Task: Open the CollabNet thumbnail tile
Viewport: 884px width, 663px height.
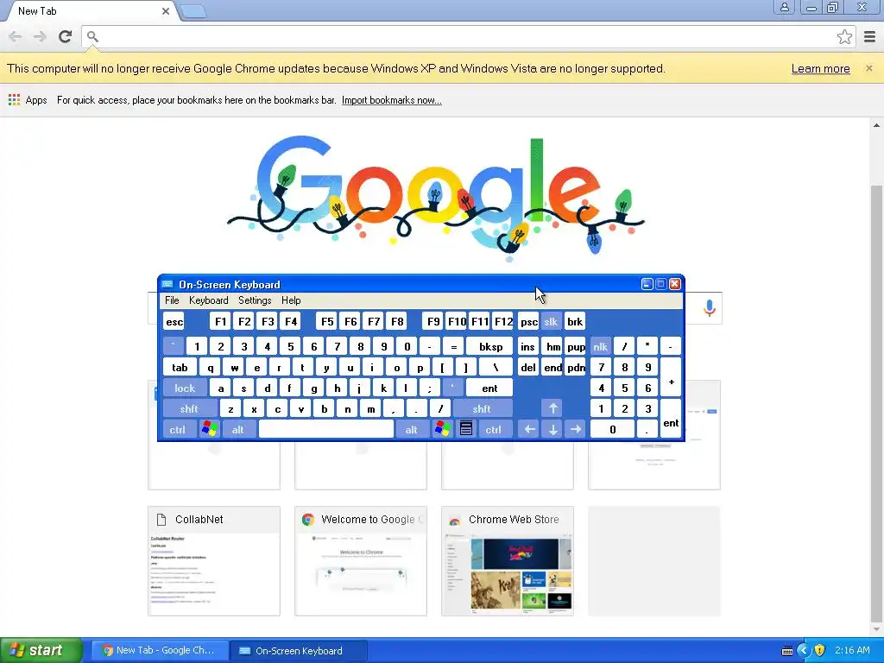Action: [214, 561]
